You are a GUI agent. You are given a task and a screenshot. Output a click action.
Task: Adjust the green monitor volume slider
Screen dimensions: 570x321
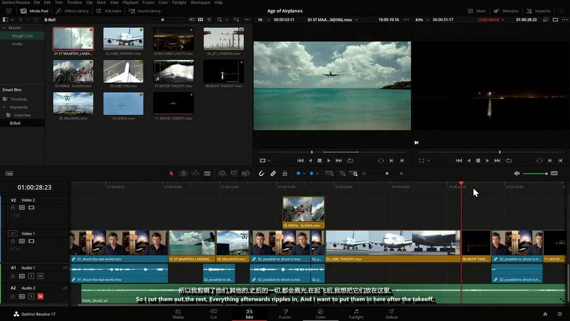[x=535, y=173]
